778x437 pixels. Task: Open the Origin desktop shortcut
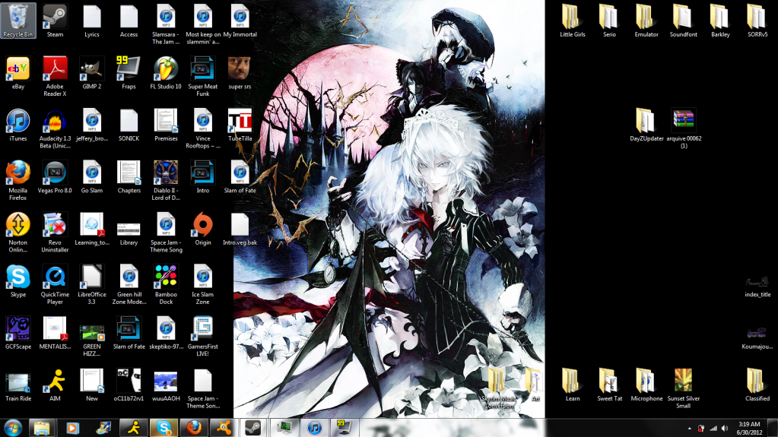[202, 229]
